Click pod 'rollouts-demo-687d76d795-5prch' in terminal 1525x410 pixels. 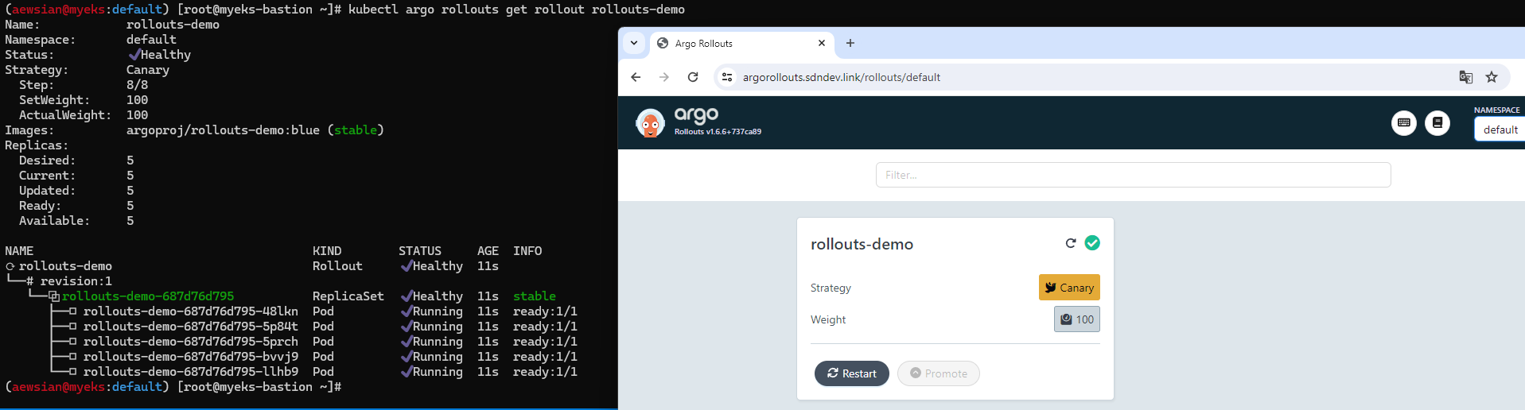[x=191, y=342]
